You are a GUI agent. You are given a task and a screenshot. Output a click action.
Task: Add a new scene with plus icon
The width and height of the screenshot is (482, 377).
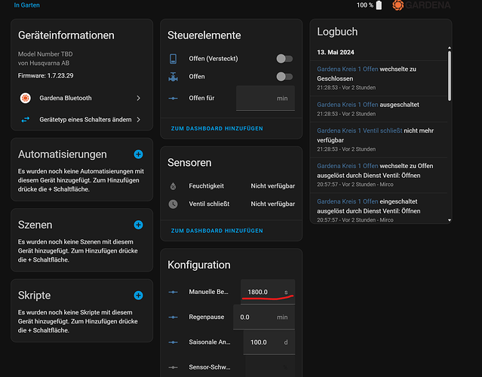(x=138, y=225)
